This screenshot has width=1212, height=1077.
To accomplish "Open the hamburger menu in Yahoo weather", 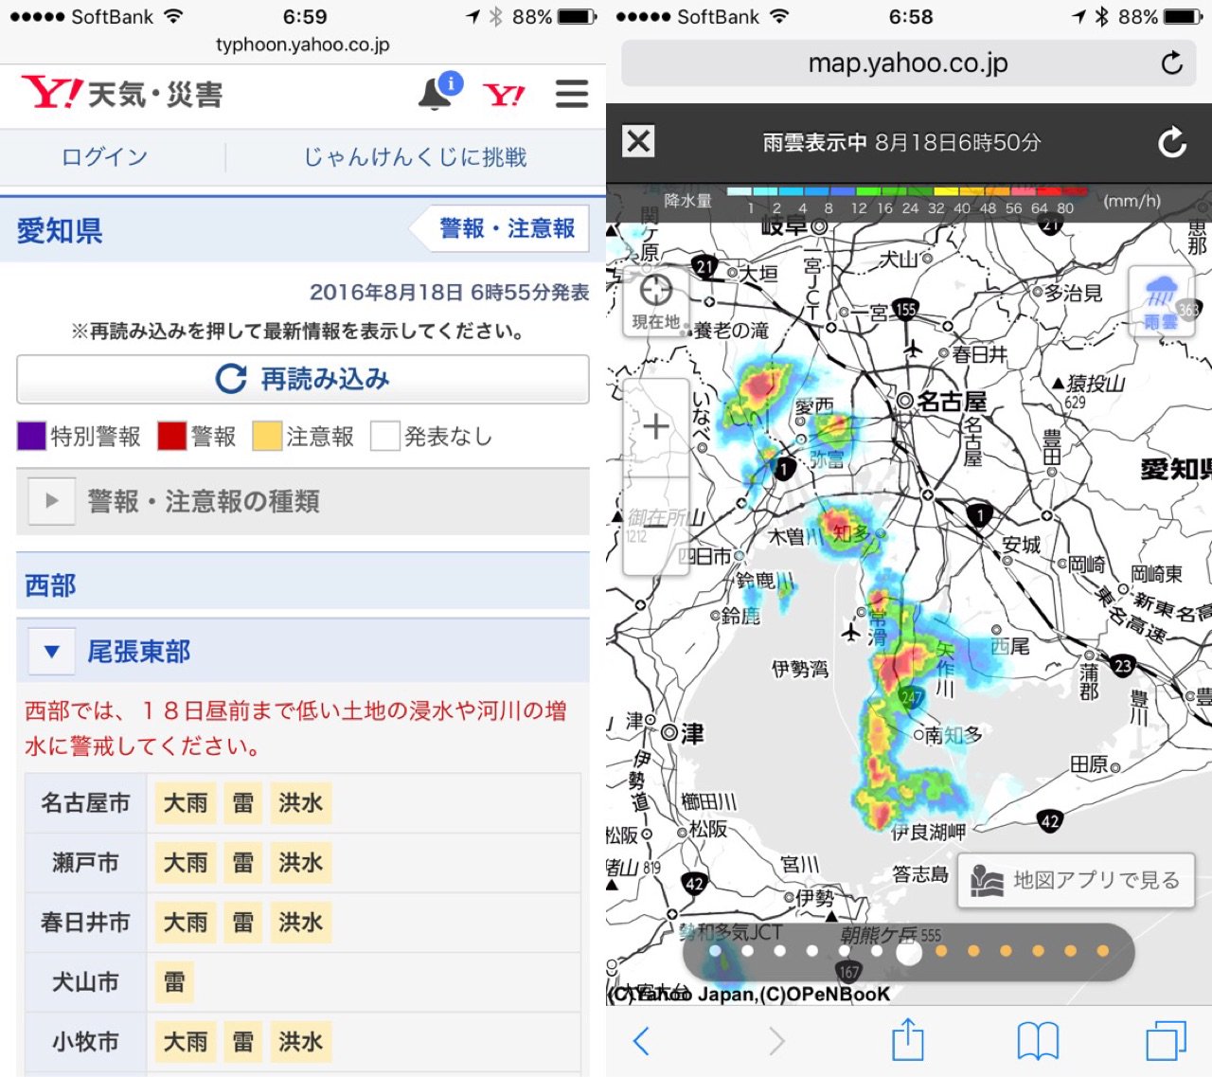I will pyautogui.click(x=572, y=93).
